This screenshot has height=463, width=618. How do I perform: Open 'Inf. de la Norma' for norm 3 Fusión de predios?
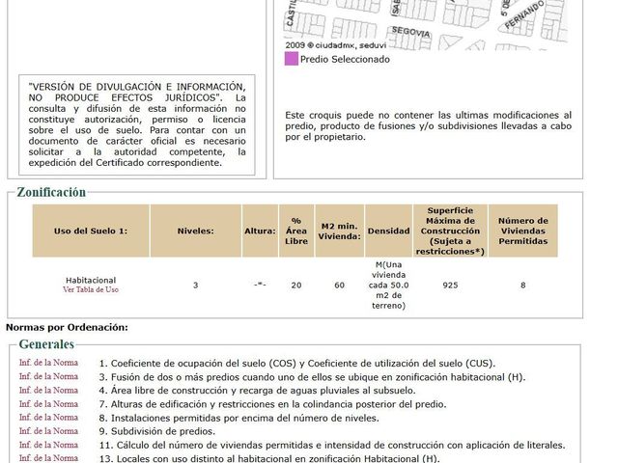pos(48,376)
